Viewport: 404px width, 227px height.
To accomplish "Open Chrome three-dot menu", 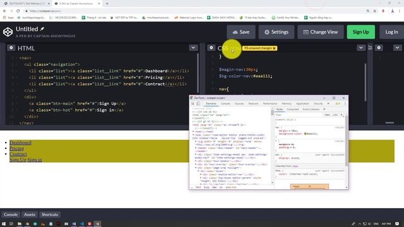I will coord(400,11).
